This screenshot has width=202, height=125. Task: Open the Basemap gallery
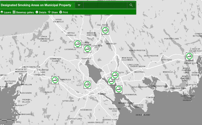point(23,12)
